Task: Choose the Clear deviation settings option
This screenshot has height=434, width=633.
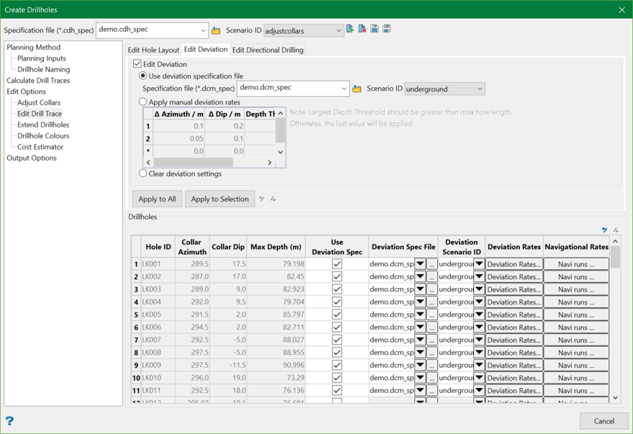Action: click(143, 173)
